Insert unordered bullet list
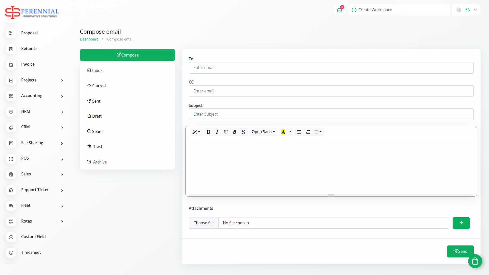The height and width of the screenshot is (275, 489). point(299,132)
